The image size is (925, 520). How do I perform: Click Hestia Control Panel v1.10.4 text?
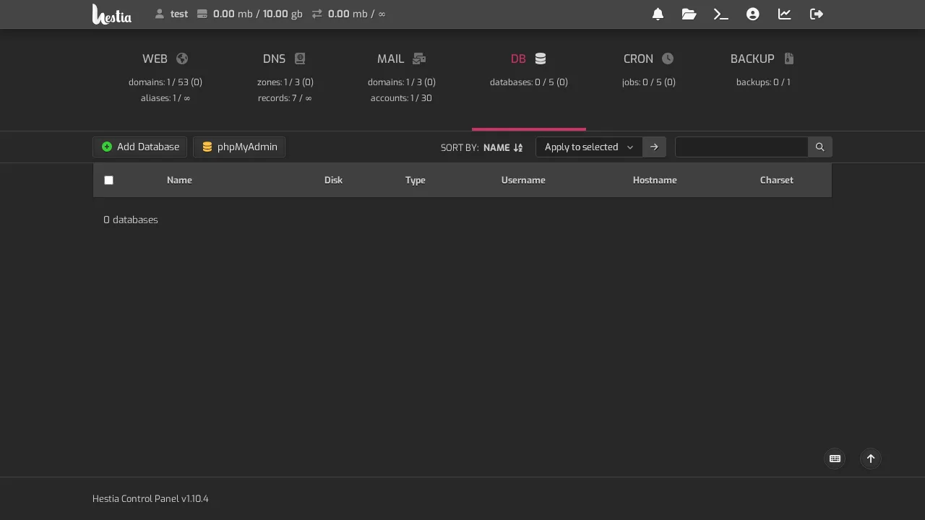150,498
